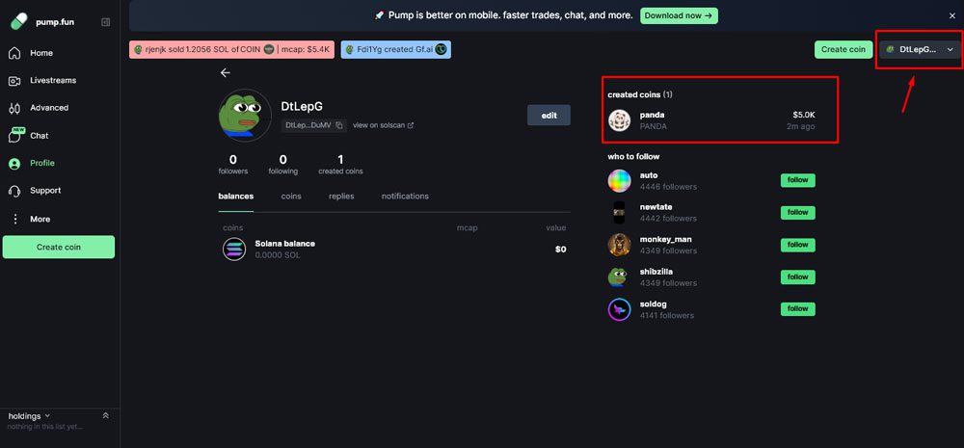964x448 pixels.
Task: Follow the user shibzilla
Action: pyautogui.click(x=797, y=277)
